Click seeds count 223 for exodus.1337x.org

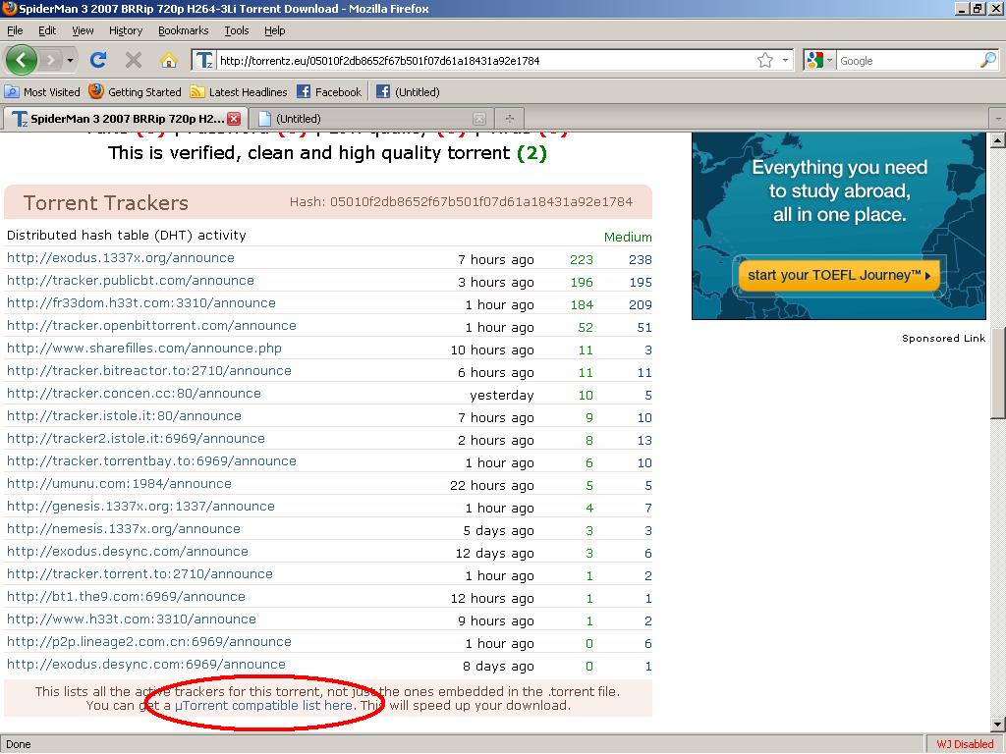pyautogui.click(x=582, y=259)
